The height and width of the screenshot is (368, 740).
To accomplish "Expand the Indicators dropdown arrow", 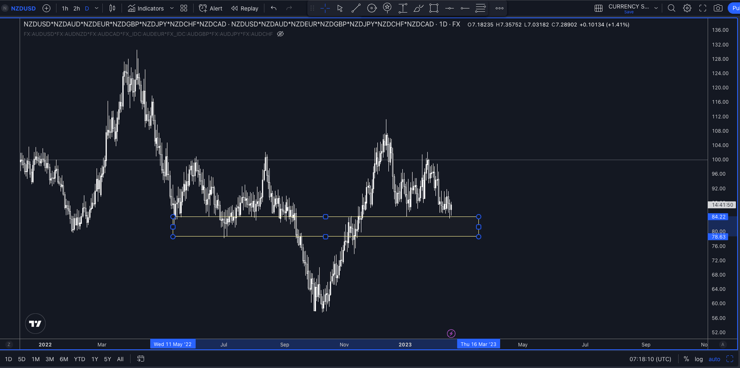I will click(171, 8).
